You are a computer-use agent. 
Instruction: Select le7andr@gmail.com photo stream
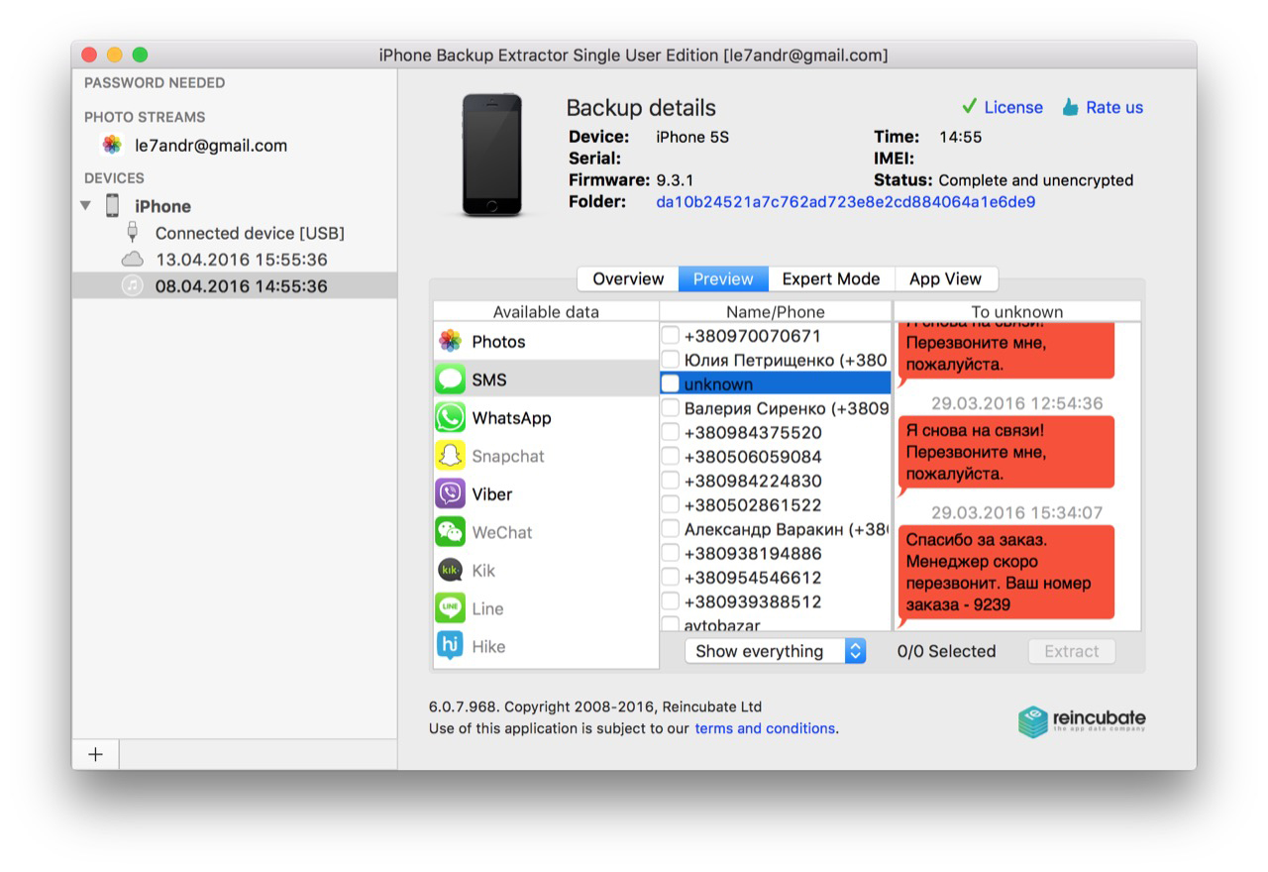[235, 145]
